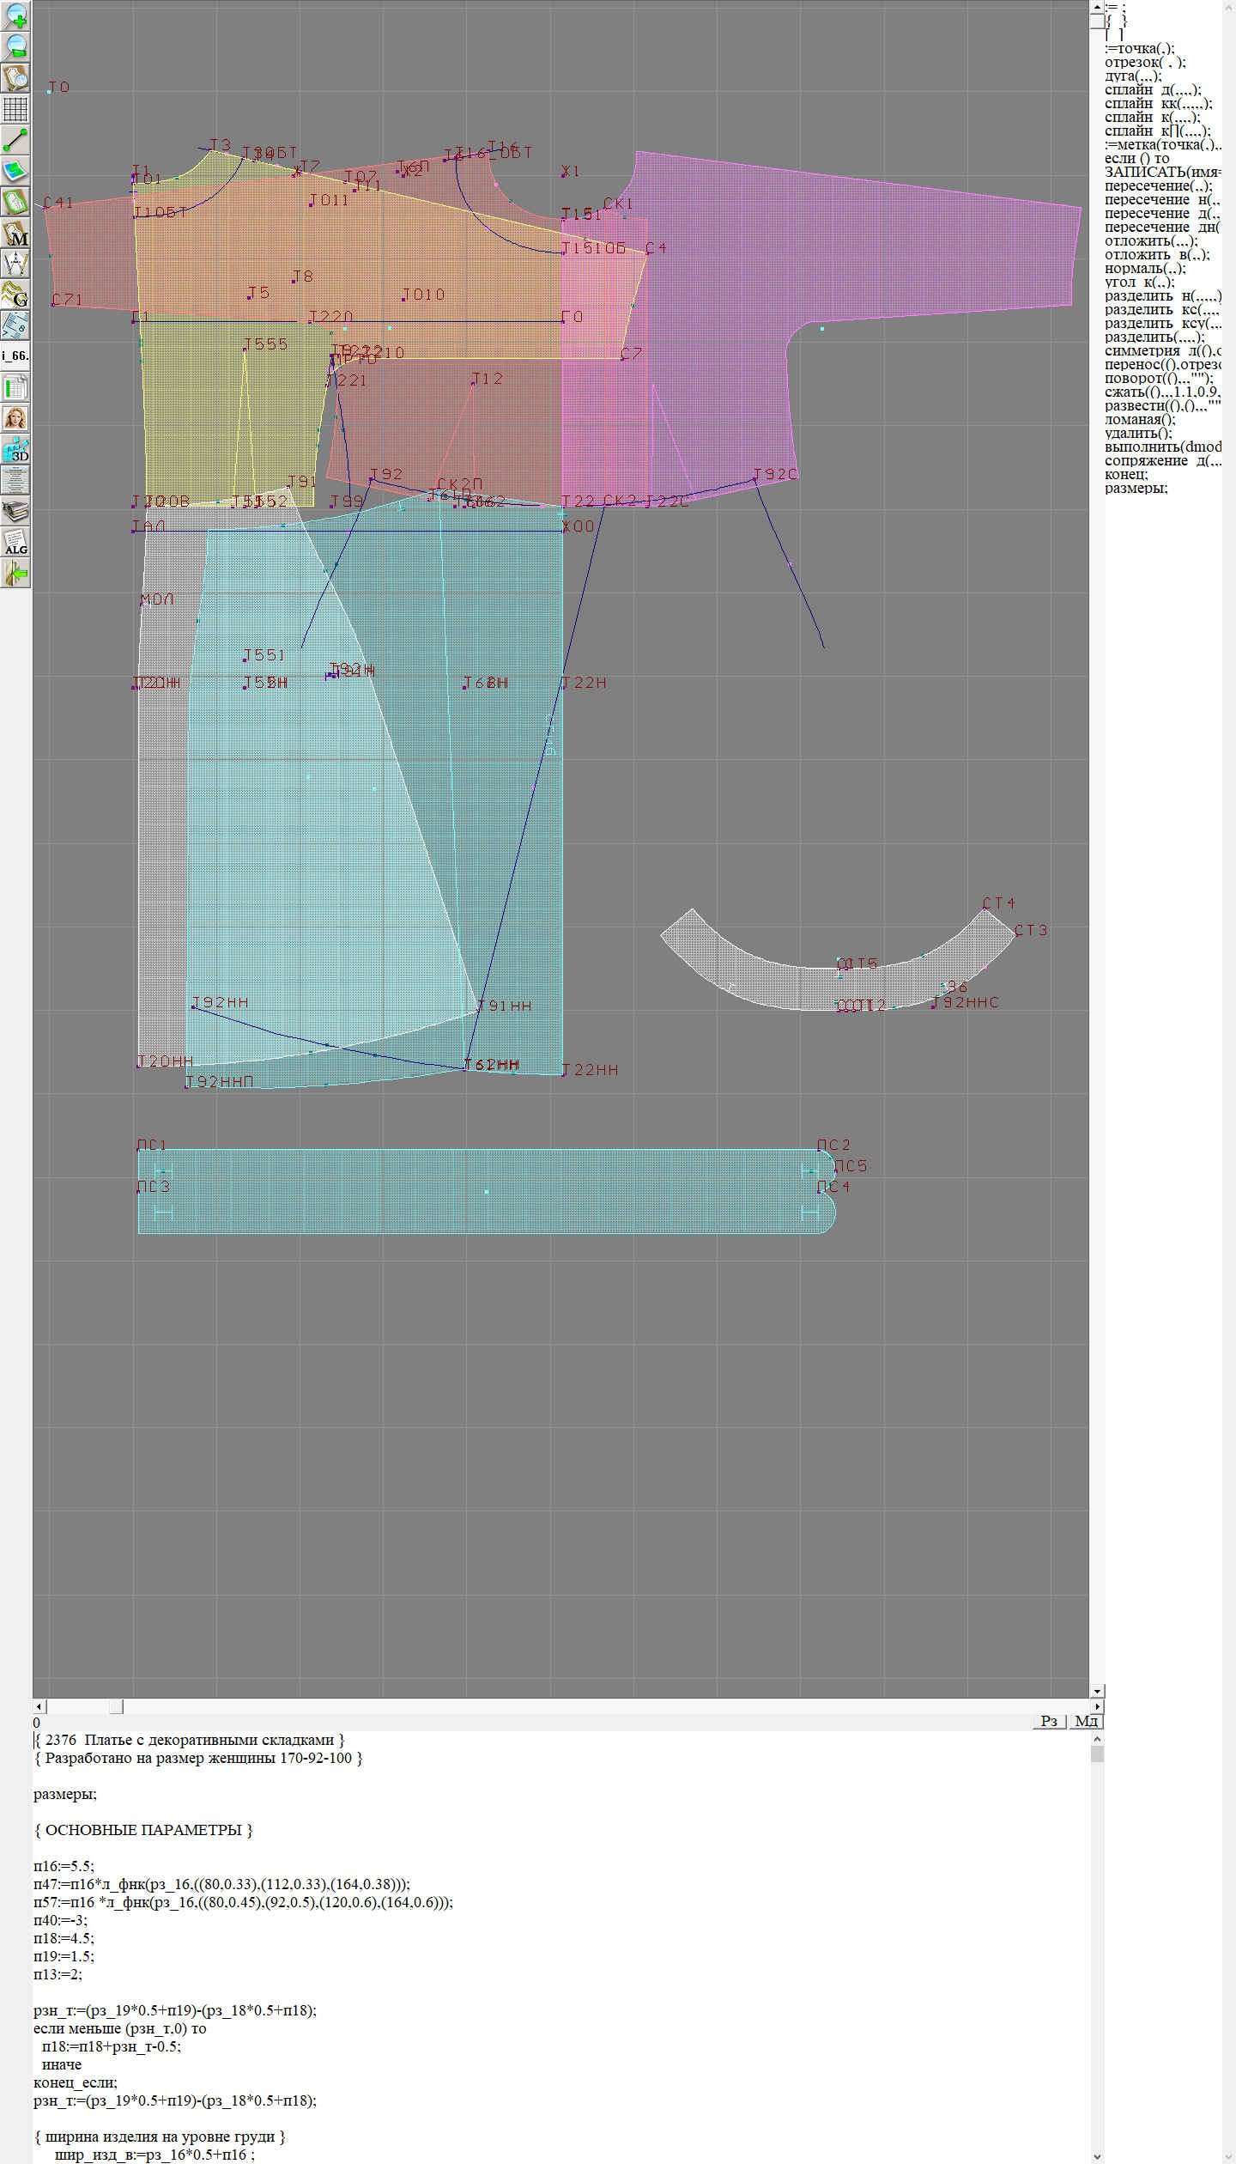Viewport: 1236px width, 2164px height.
Task: Select 'удалить();' in the operator list
Action: [1137, 433]
